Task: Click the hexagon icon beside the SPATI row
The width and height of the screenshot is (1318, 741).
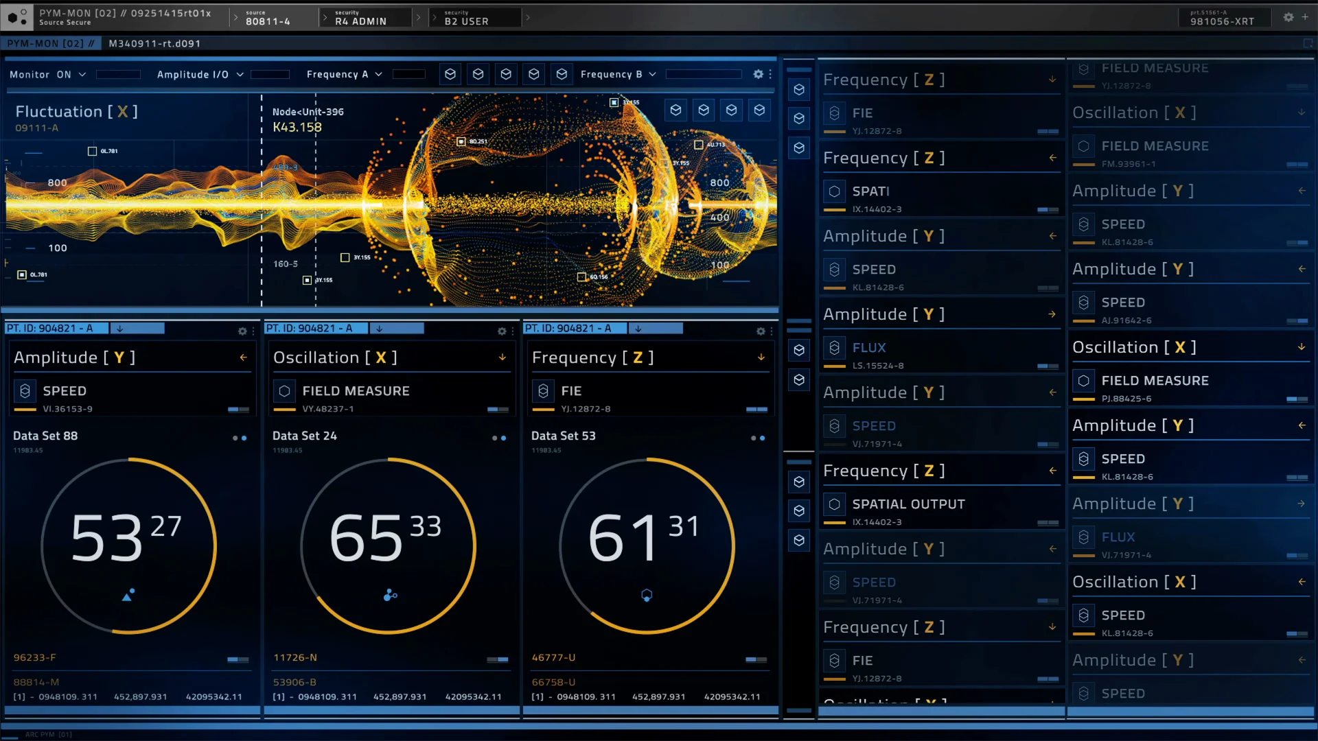Action: pyautogui.click(x=834, y=191)
